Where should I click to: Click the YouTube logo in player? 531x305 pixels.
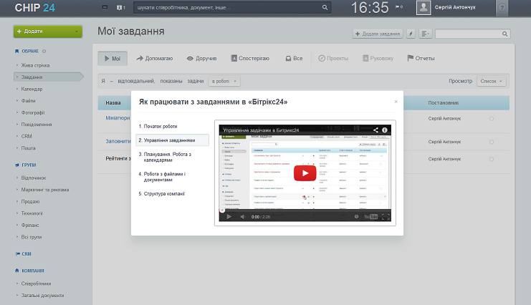click(x=370, y=217)
